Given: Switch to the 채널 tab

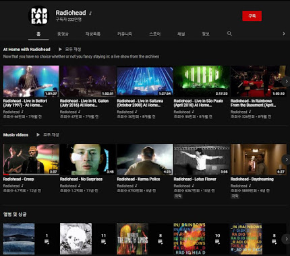Looking at the screenshot, I should (x=181, y=34).
